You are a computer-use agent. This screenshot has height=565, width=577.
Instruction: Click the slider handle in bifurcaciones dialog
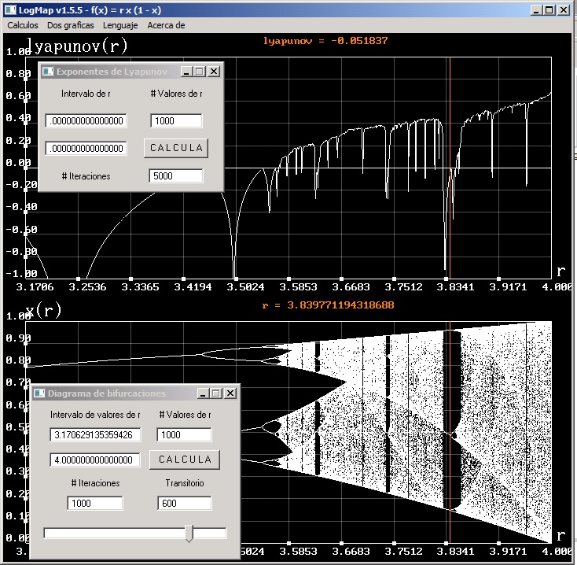pyautogui.click(x=189, y=534)
